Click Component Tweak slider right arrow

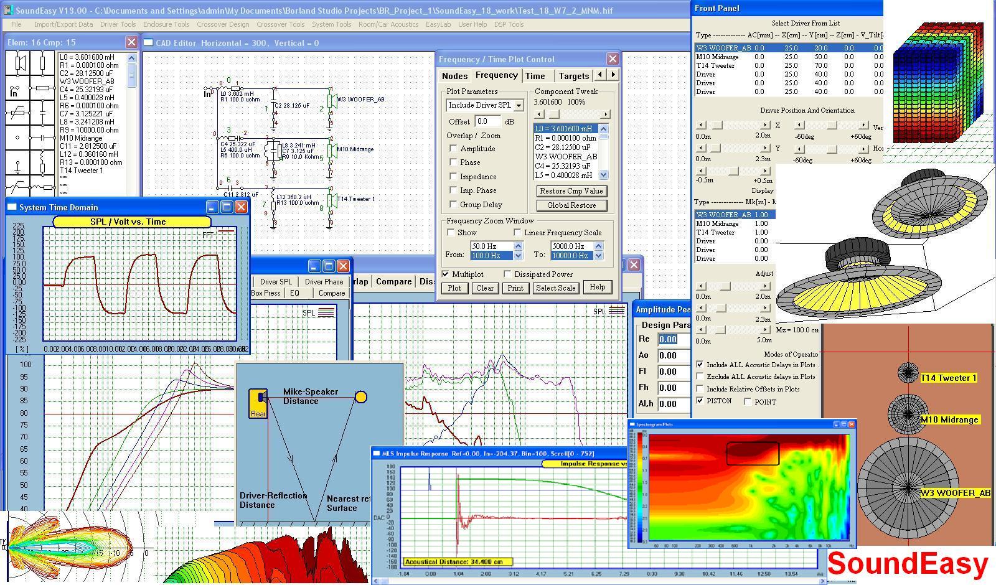click(605, 115)
